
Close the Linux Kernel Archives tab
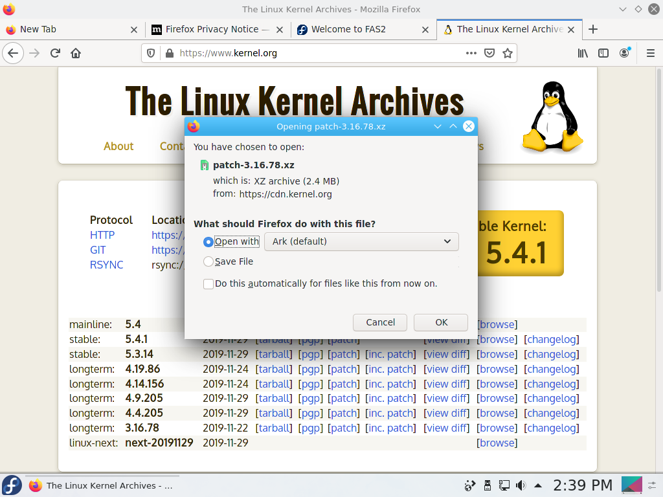(x=571, y=30)
